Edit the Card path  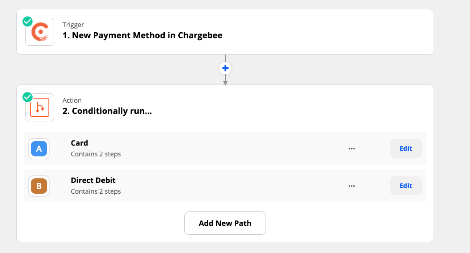pos(406,148)
